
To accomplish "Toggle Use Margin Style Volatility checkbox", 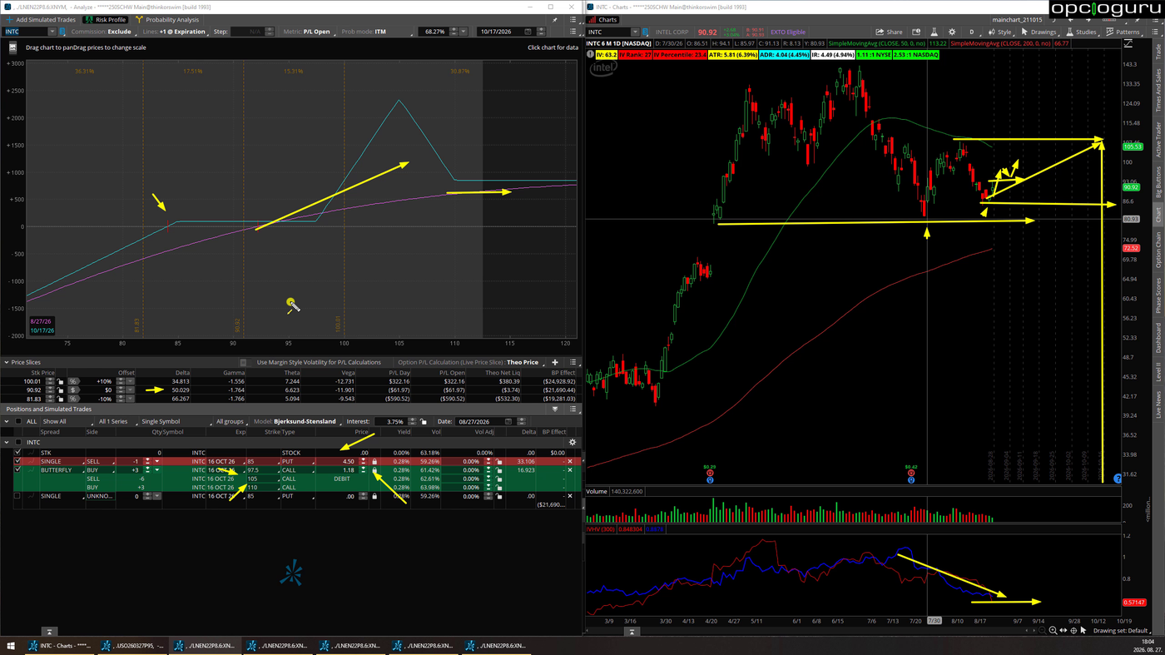I will [243, 363].
